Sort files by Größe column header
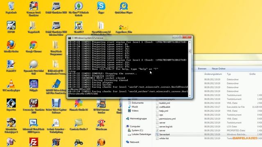Image resolution: width=262 pixels, height=147 pixels. [252, 74]
